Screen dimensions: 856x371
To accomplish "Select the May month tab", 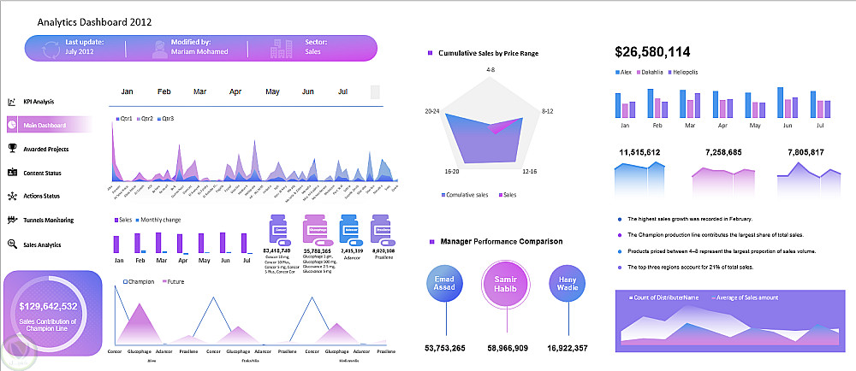I will [272, 91].
